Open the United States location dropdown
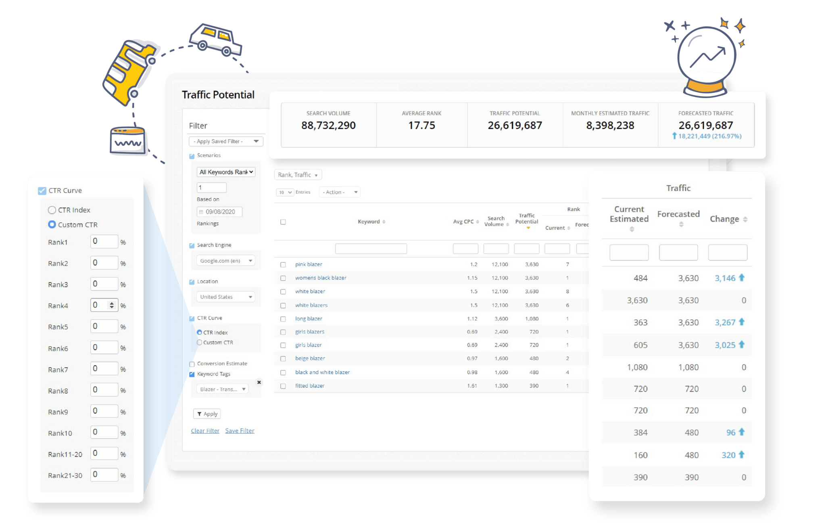The image size is (826, 525). point(225,297)
